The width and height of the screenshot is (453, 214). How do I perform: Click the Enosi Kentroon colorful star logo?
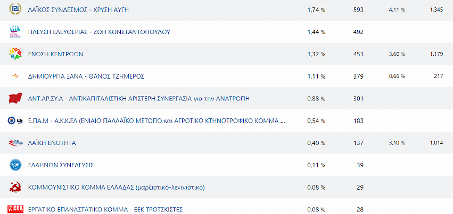[x=15, y=54]
